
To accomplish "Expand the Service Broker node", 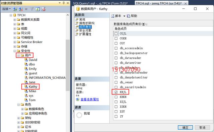I will pyautogui.click(x=15, y=42).
